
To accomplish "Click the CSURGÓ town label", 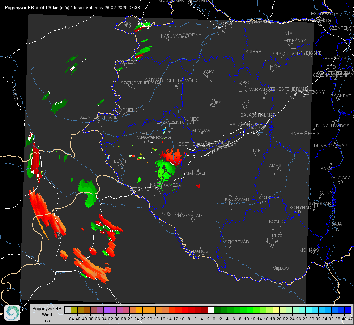I will (x=172, y=213).
